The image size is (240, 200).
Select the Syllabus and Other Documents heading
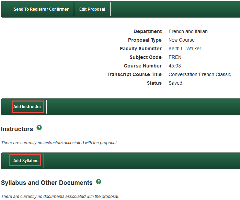coord(47,183)
